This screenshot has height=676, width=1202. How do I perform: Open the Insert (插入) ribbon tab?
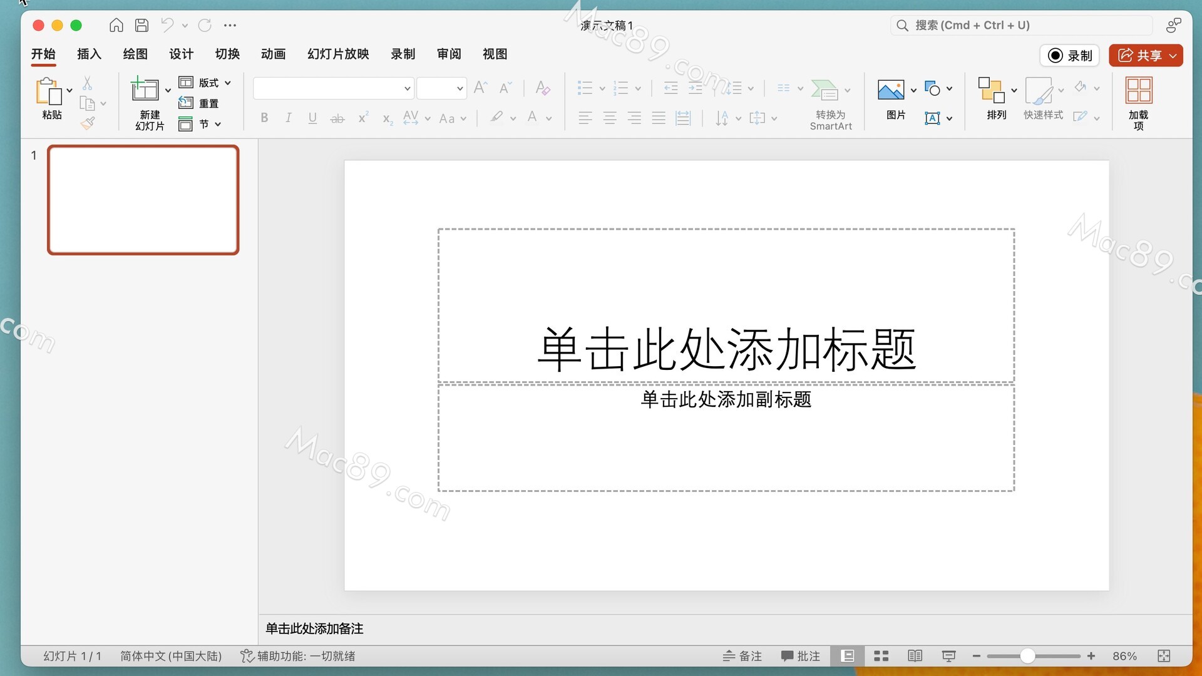[89, 54]
